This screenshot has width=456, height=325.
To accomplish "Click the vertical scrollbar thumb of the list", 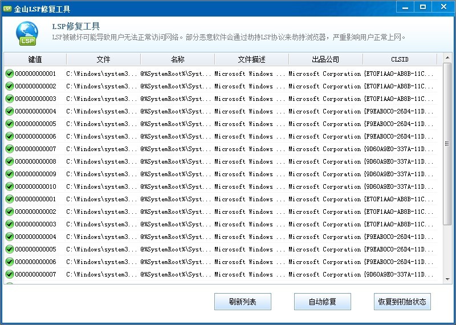I will click(447, 143).
